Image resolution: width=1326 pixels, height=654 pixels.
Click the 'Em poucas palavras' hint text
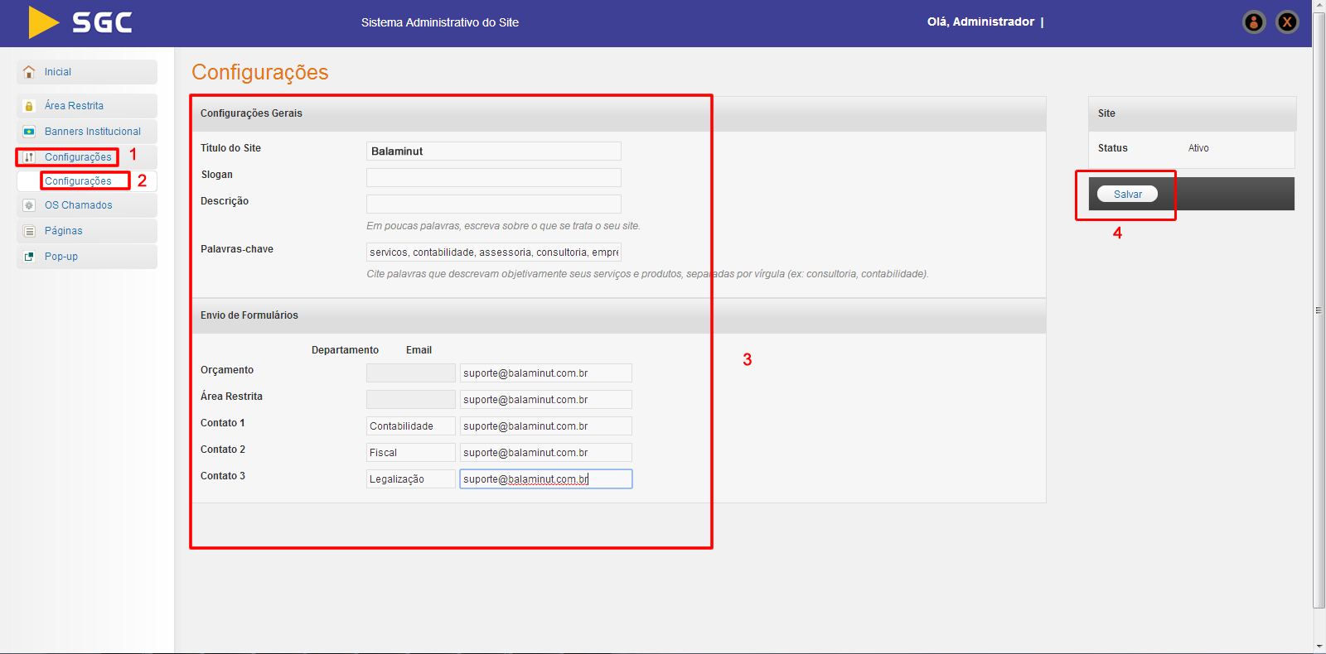pyautogui.click(x=503, y=226)
